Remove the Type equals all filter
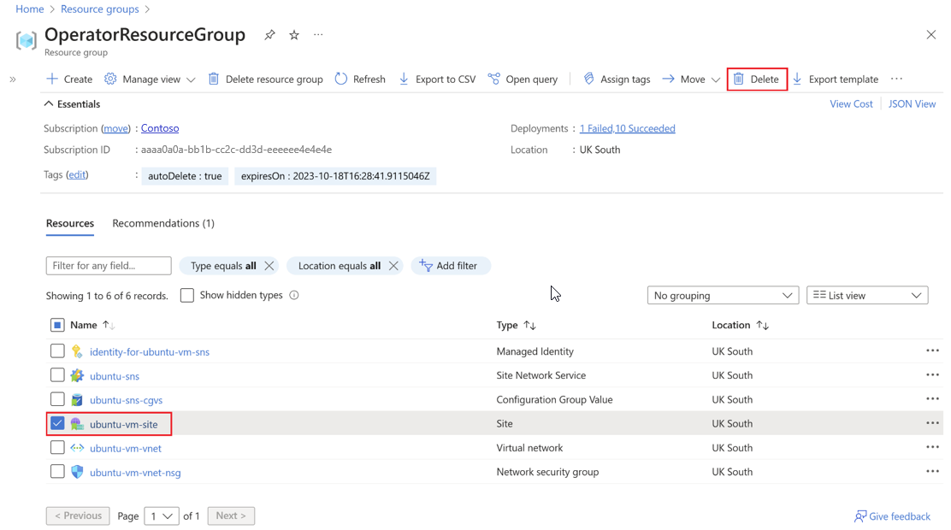The image size is (951, 530). (269, 266)
